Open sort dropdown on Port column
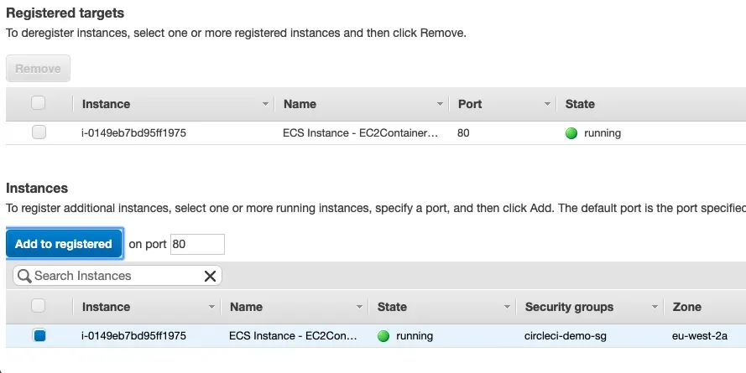746x373 pixels. (547, 104)
